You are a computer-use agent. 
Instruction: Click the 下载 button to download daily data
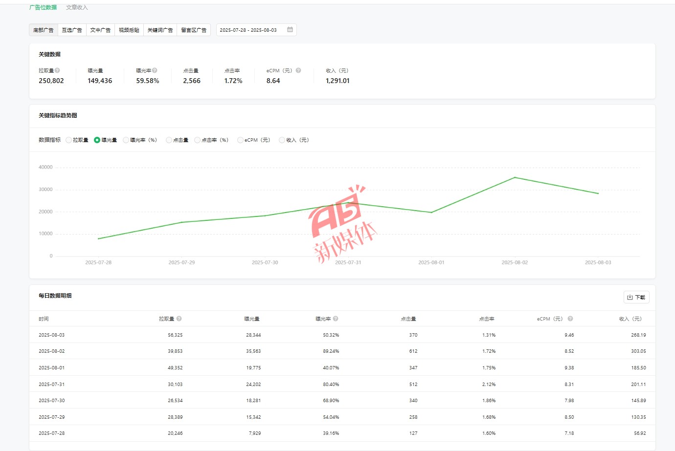pyautogui.click(x=636, y=297)
